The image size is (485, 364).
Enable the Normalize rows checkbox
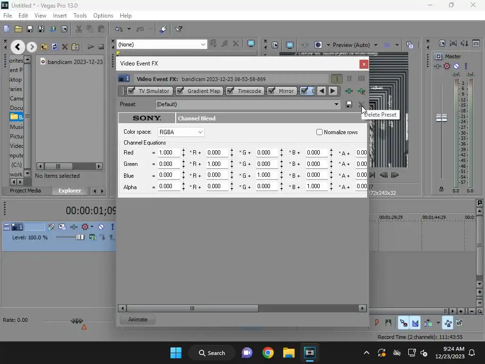point(320,132)
